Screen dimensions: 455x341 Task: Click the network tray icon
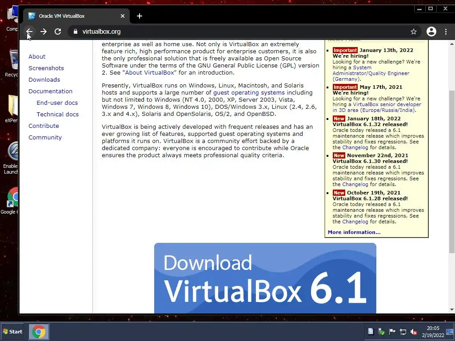click(x=403, y=332)
